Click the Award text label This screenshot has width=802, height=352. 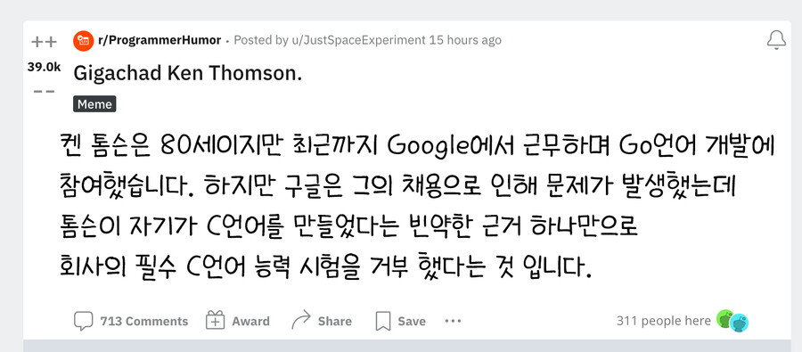(x=250, y=322)
